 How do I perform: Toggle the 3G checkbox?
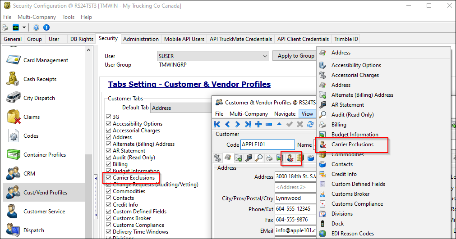(108, 117)
